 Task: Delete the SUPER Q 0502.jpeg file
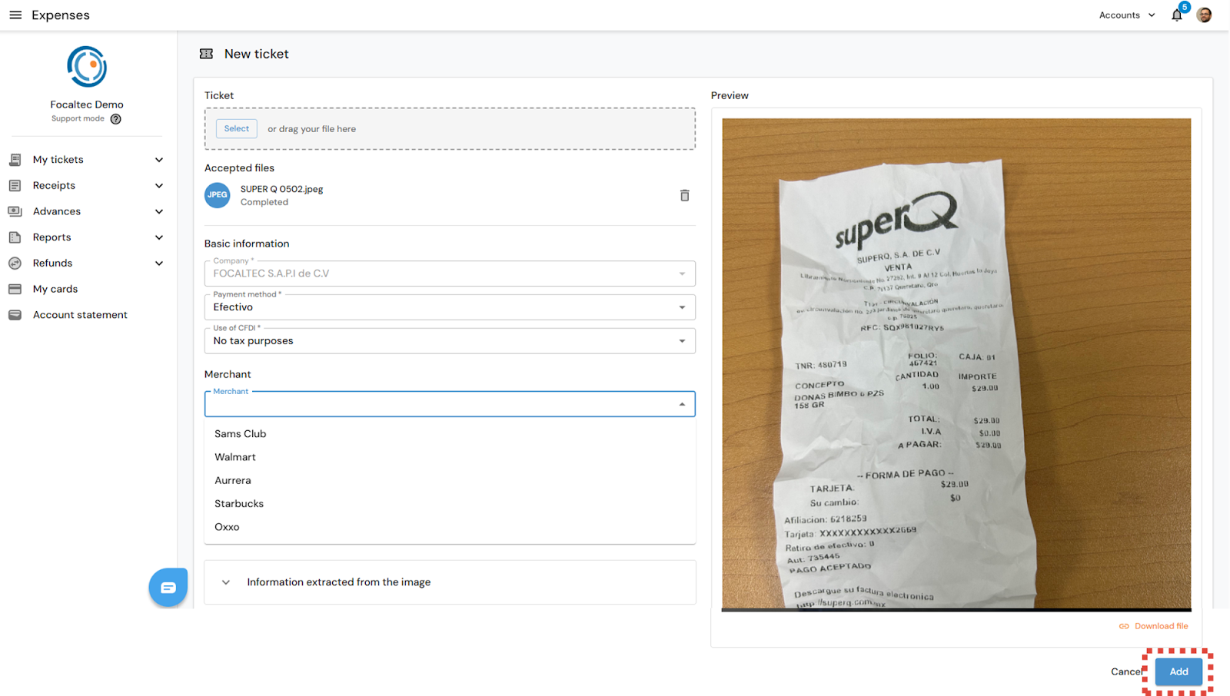[x=684, y=195]
